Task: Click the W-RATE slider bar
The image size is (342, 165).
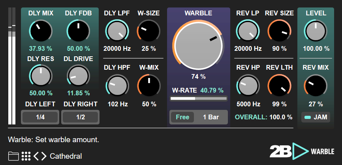Action: (199, 98)
